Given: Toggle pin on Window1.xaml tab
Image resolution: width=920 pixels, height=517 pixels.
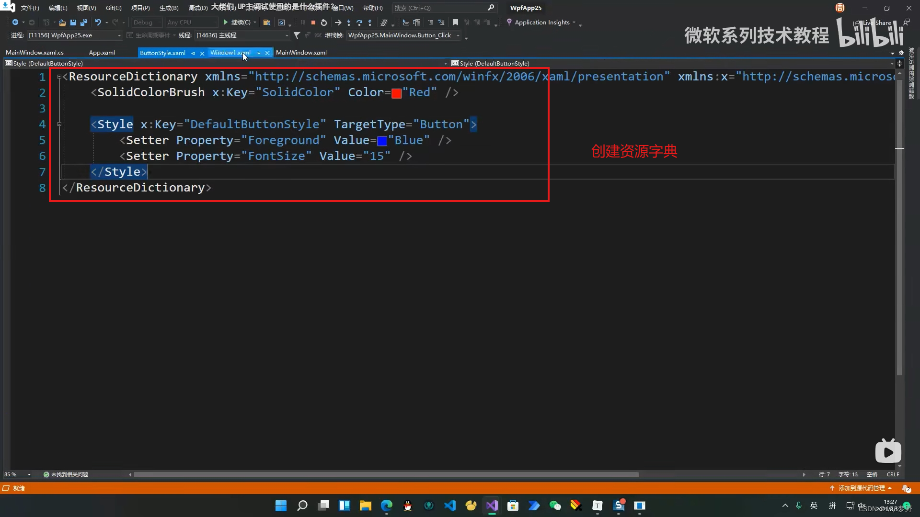Looking at the screenshot, I should point(259,53).
